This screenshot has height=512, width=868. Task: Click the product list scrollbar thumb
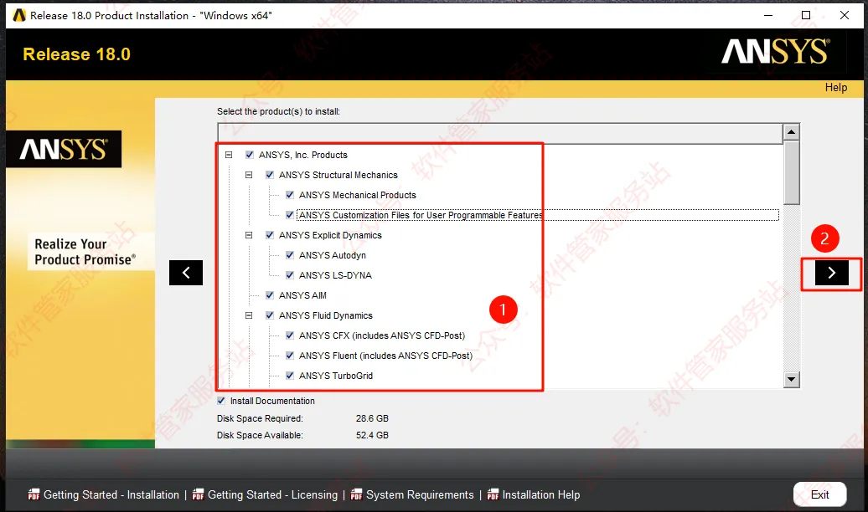791,172
